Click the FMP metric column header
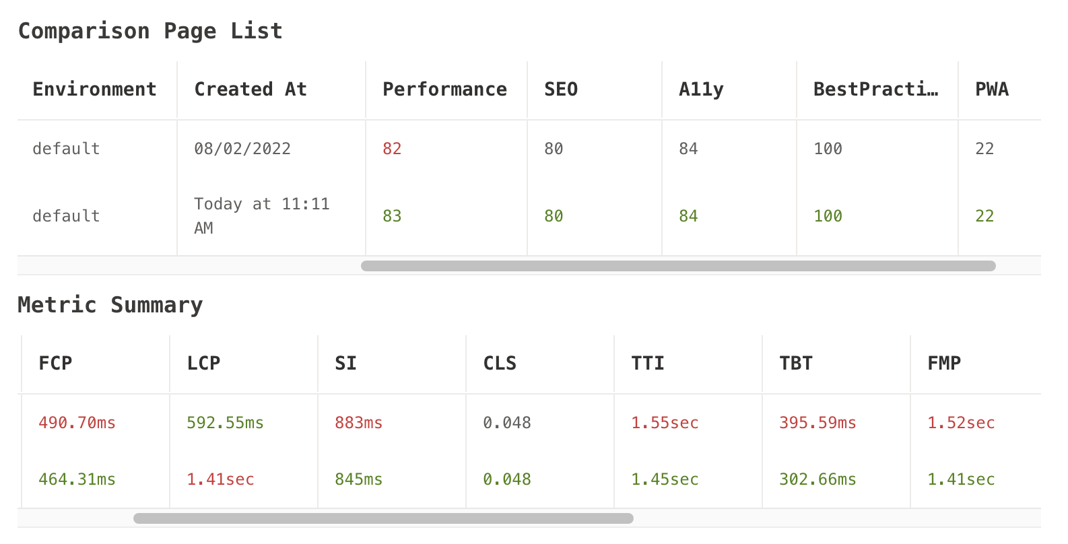Screen dimensions: 1068x544 click(944, 364)
